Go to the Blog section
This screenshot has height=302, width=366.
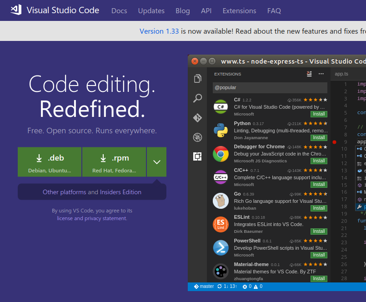click(x=182, y=11)
